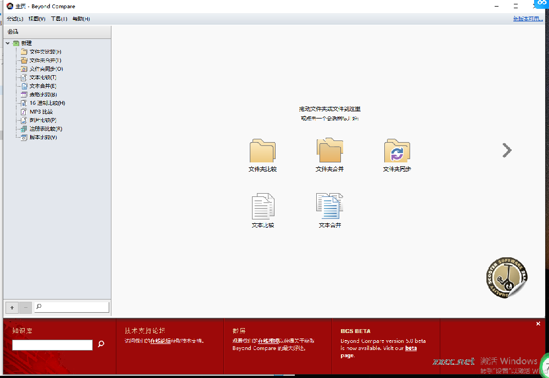Open the 视图(V) menu
This screenshot has width=549, height=378.
click(37, 19)
